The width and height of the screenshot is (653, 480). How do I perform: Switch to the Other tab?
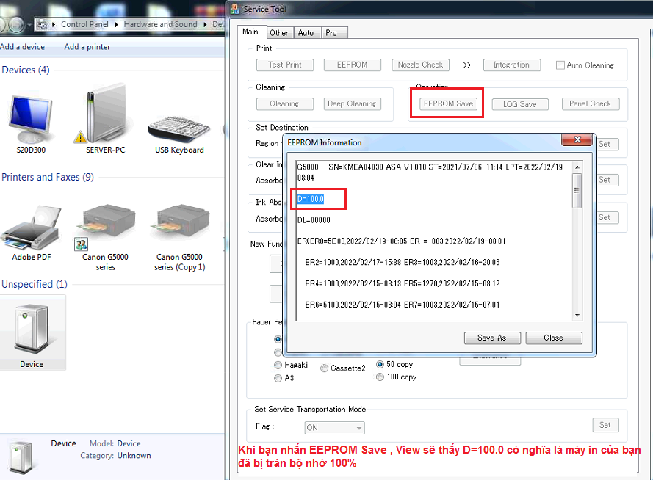(x=278, y=33)
